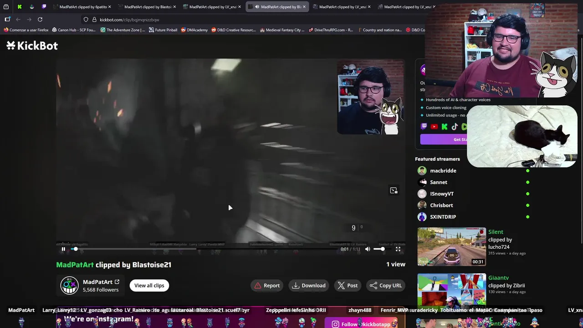Select featured streamer ISnowyVT
This screenshot has height=328, width=583.
click(442, 194)
